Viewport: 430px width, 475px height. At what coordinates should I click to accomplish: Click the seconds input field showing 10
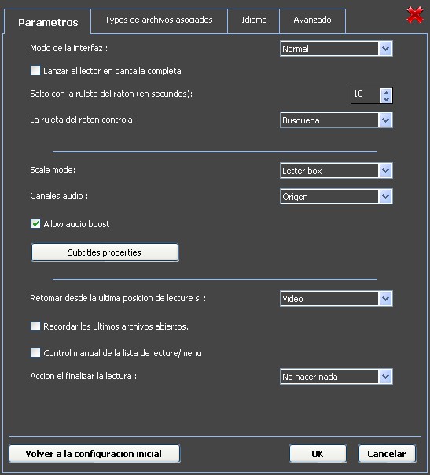click(366, 95)
